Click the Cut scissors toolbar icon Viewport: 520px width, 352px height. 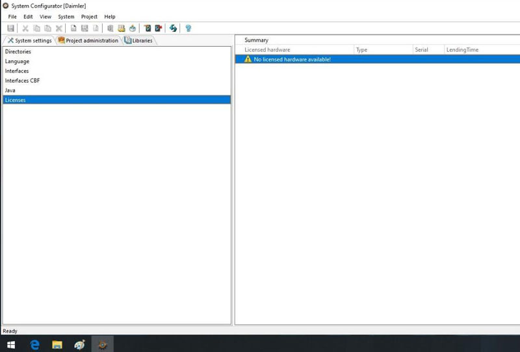point(25,28)
